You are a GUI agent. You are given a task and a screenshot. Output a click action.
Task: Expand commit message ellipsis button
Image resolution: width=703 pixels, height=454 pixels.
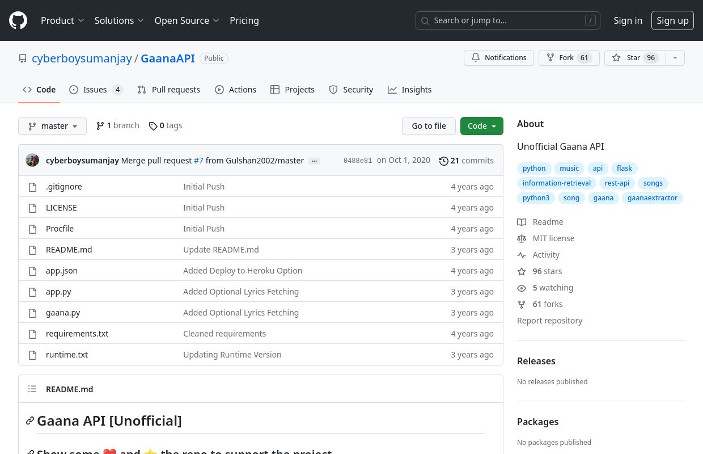click(x=314, y=161)
